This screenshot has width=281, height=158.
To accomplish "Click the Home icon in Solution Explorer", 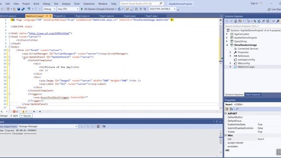I will 235,21.
